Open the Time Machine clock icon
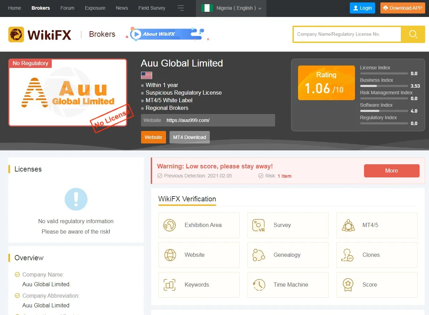 pos(259,285)
